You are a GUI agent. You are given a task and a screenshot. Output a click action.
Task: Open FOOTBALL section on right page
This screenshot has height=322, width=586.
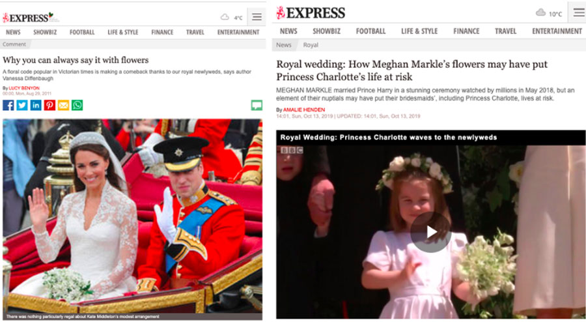(x=370, y=31)
